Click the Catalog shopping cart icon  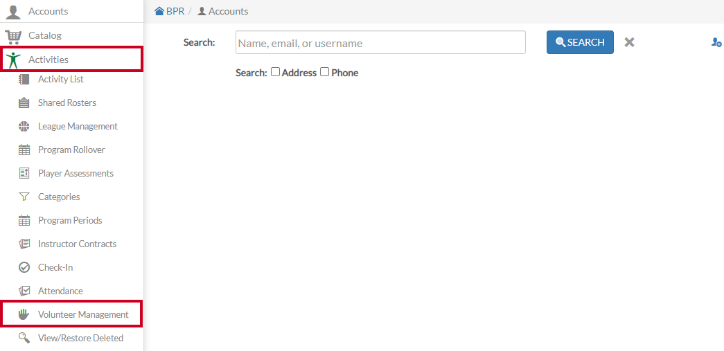13,36
